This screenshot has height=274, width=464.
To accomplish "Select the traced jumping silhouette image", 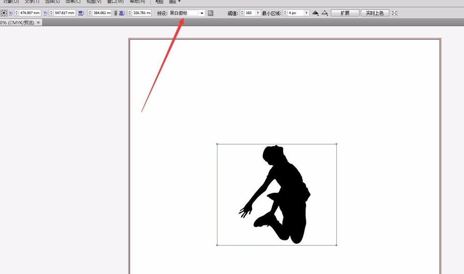I will coord(277,194).
